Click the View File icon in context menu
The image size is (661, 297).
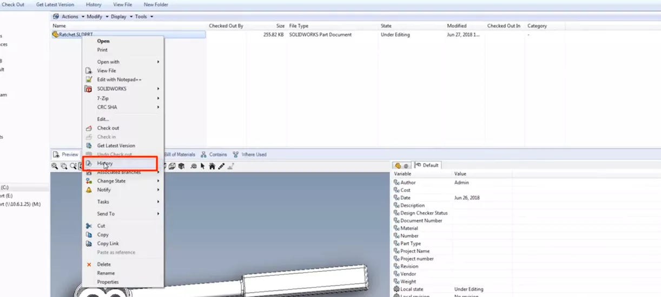point(89,71)
